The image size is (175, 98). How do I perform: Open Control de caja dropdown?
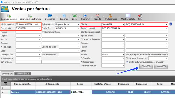[79, 47]
